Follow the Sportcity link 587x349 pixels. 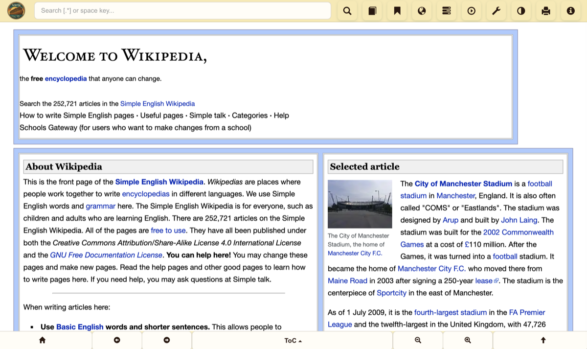[x=392, y=293]
